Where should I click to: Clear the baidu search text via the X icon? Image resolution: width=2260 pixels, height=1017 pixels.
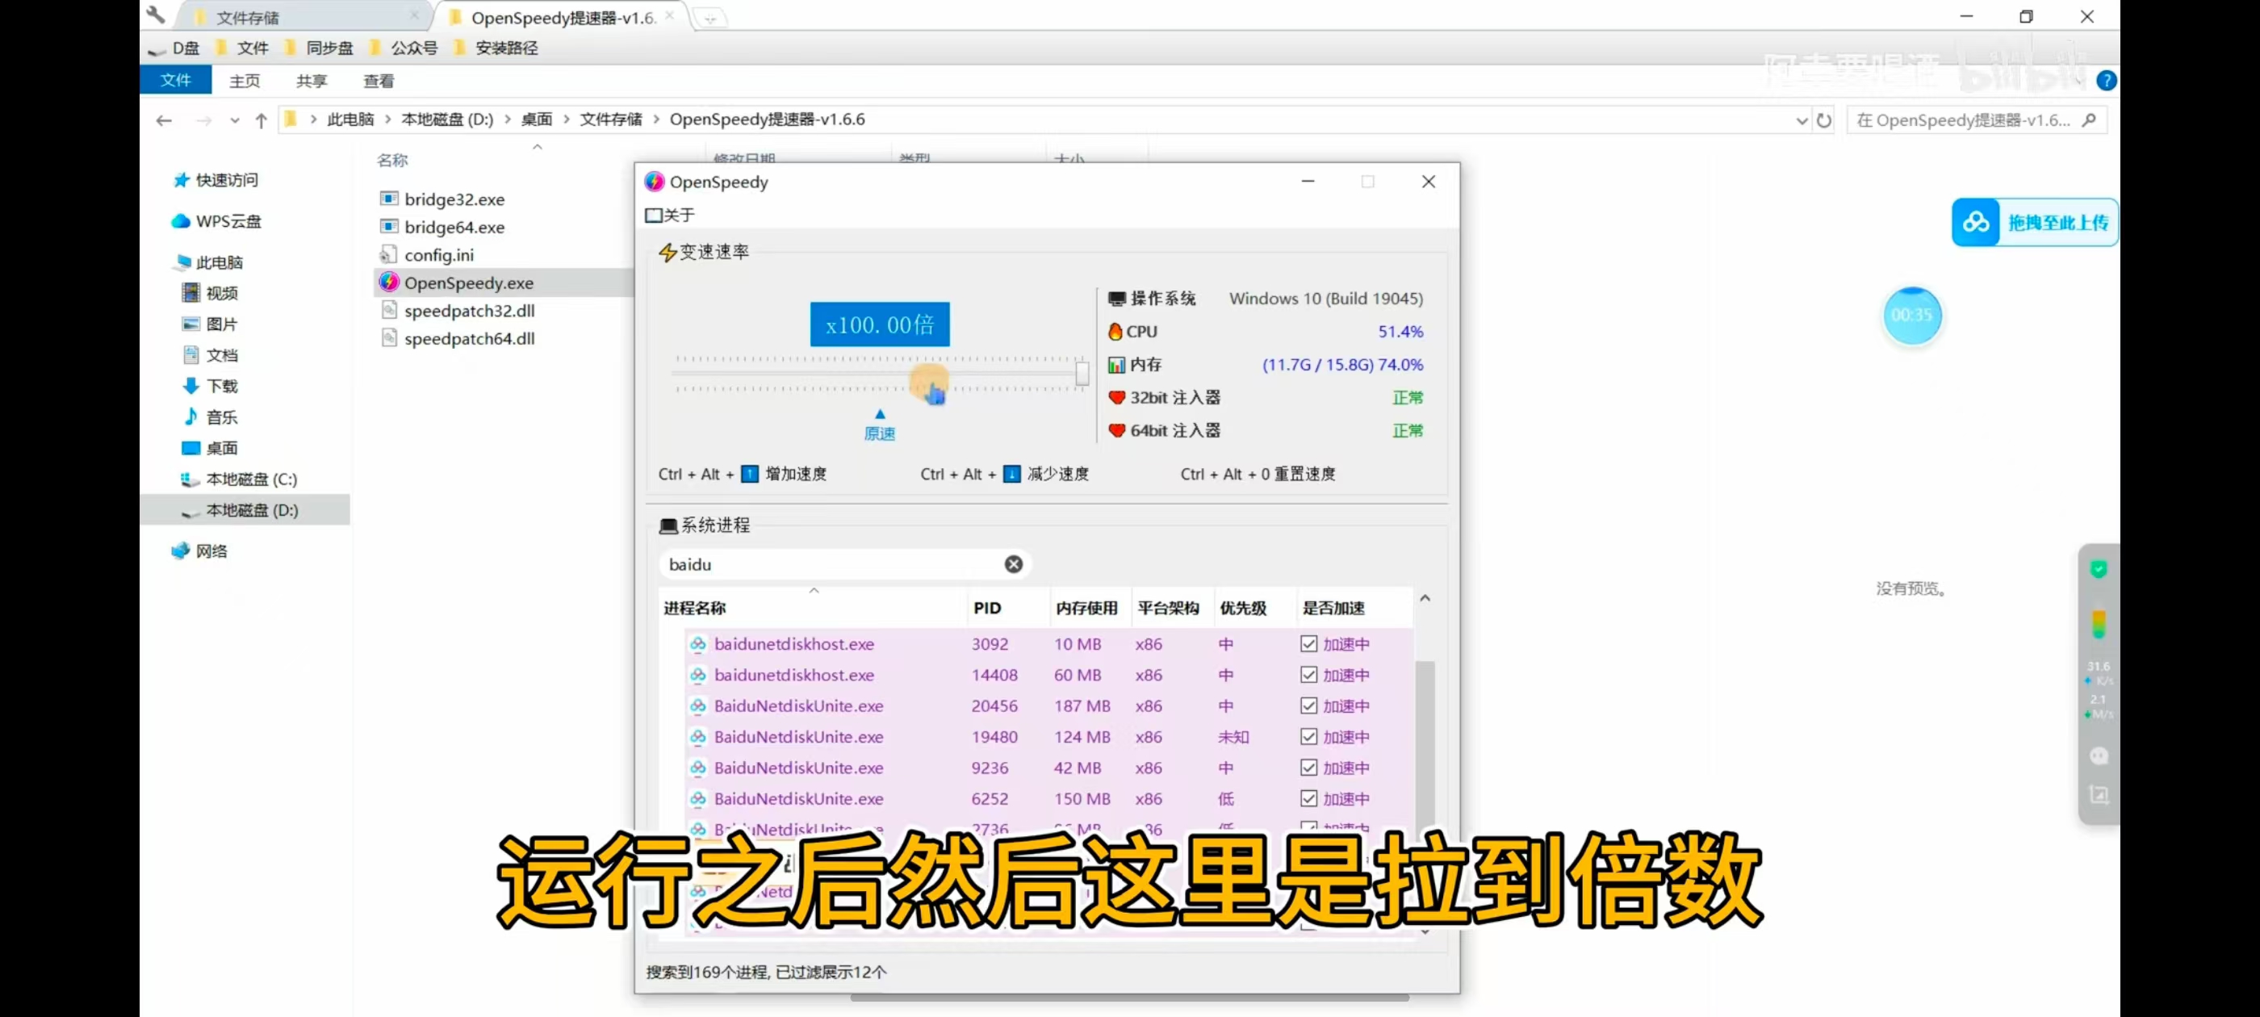point(1013,564)
